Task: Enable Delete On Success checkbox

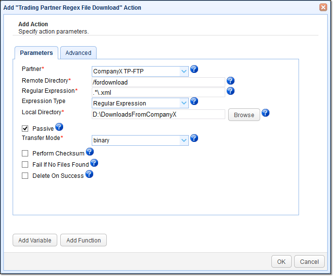Action: click(25, 176)
